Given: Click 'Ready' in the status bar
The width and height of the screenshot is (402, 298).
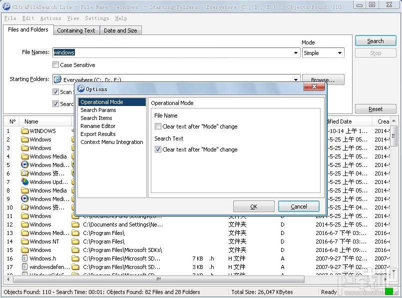Looking at the screenshot, I should tap(329, 292).
